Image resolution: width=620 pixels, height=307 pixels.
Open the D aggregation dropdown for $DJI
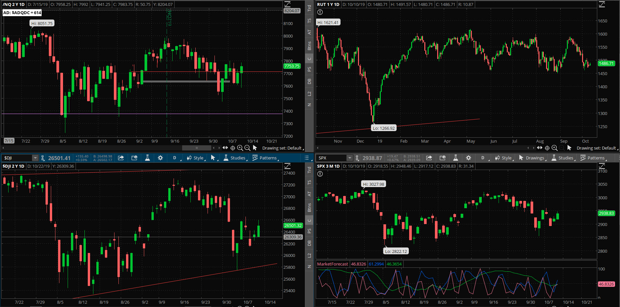(x=176, y=158)
